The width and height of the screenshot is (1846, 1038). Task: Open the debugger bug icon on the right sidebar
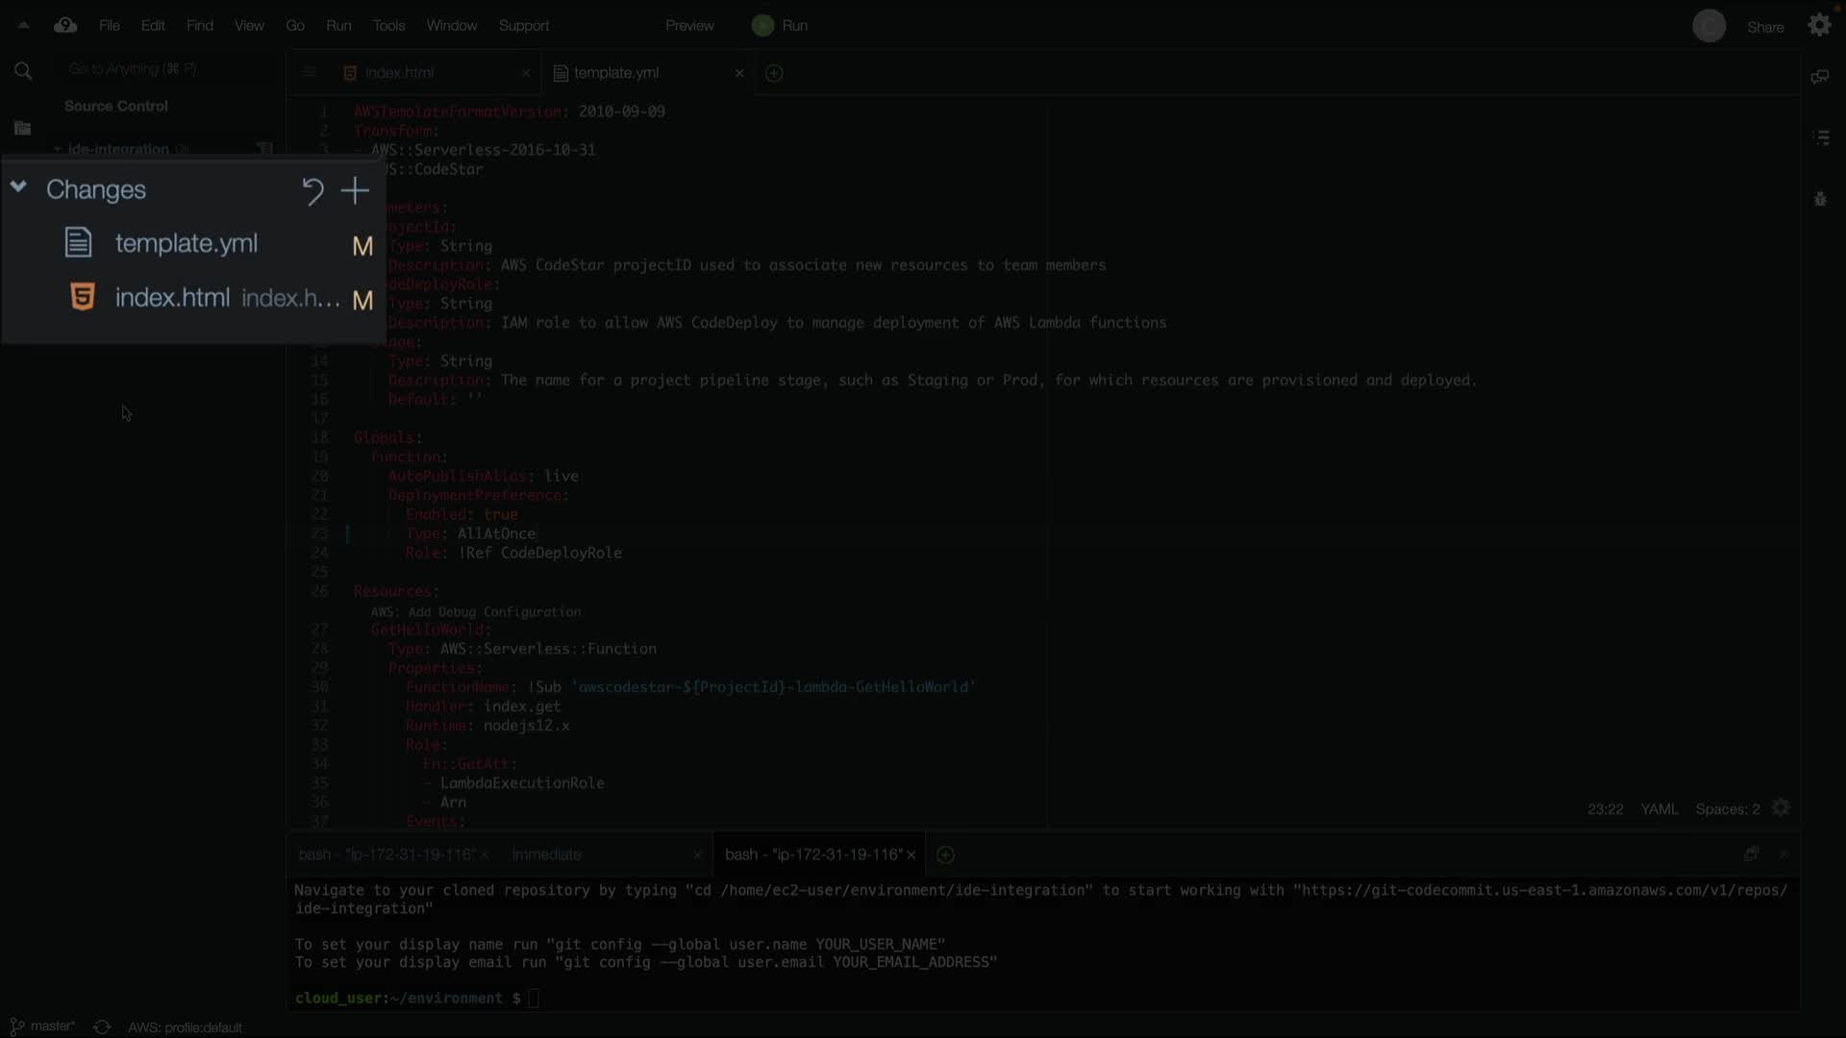coord(1820,199)
